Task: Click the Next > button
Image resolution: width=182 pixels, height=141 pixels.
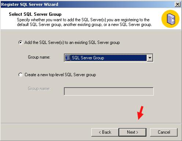Action: (x=132, y=132)
